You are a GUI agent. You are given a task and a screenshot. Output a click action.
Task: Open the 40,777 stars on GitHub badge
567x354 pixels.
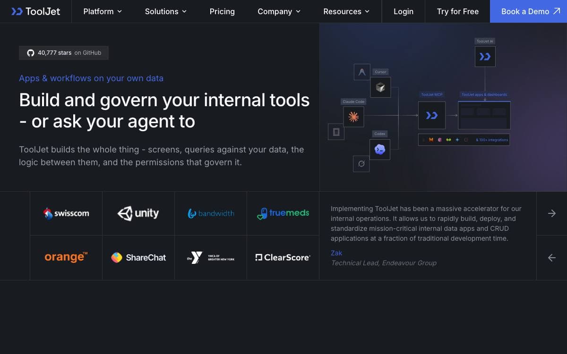tap(64, 53)
